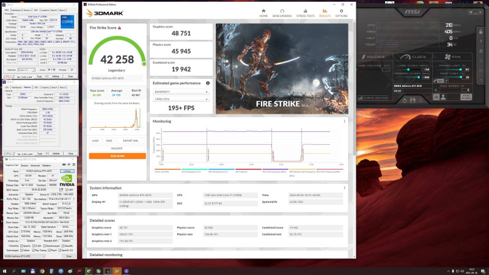Toggle PhysX checkbox in GPU-Z

point(49,250)
